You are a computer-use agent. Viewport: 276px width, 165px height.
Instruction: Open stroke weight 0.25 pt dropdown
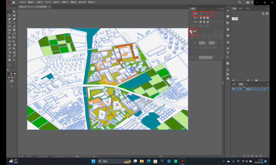pos(211,13)
